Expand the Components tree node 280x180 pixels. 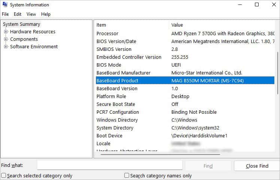pos(6,39)
